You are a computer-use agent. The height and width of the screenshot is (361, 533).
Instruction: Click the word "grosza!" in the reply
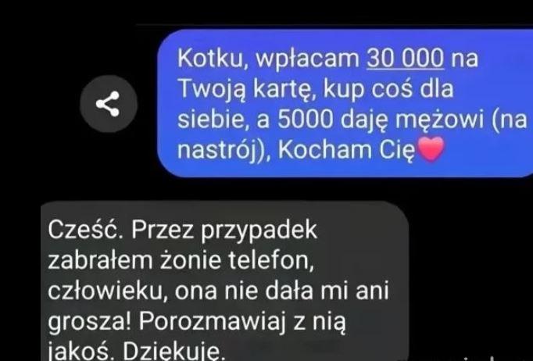[89, 322]
